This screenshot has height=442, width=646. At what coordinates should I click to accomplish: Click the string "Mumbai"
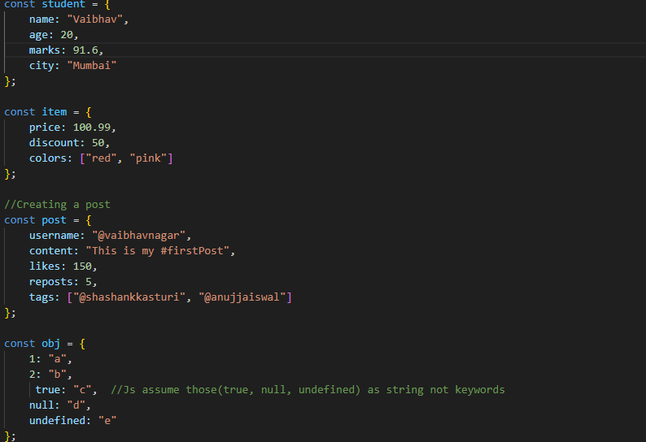pos(92,66)
